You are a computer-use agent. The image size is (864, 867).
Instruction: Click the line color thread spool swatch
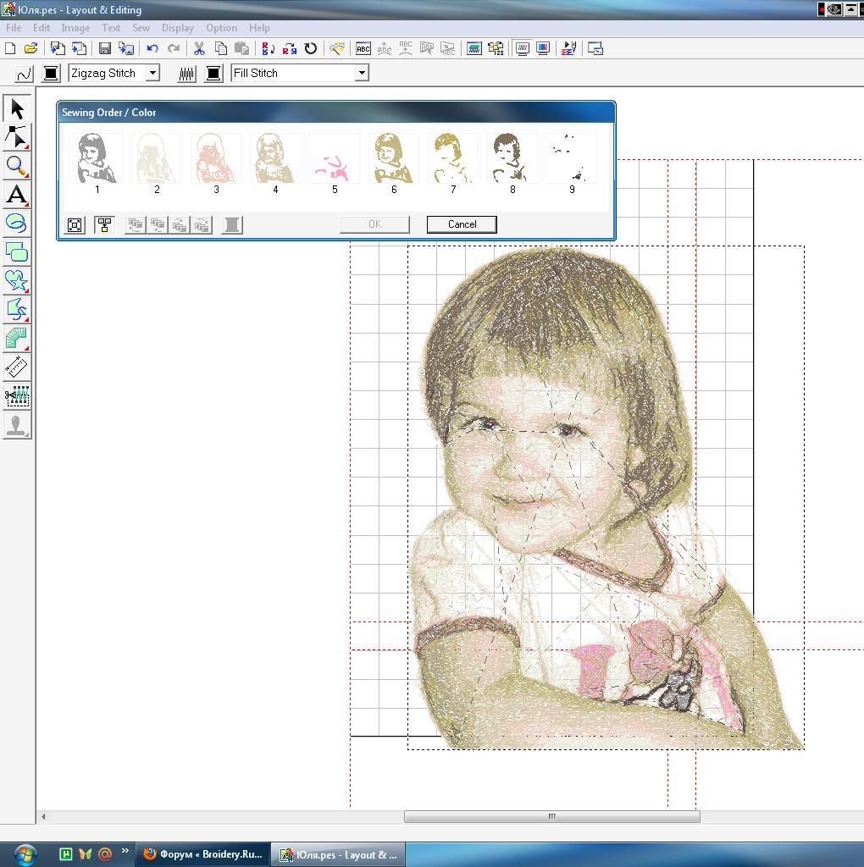click(x=51, y=74)
